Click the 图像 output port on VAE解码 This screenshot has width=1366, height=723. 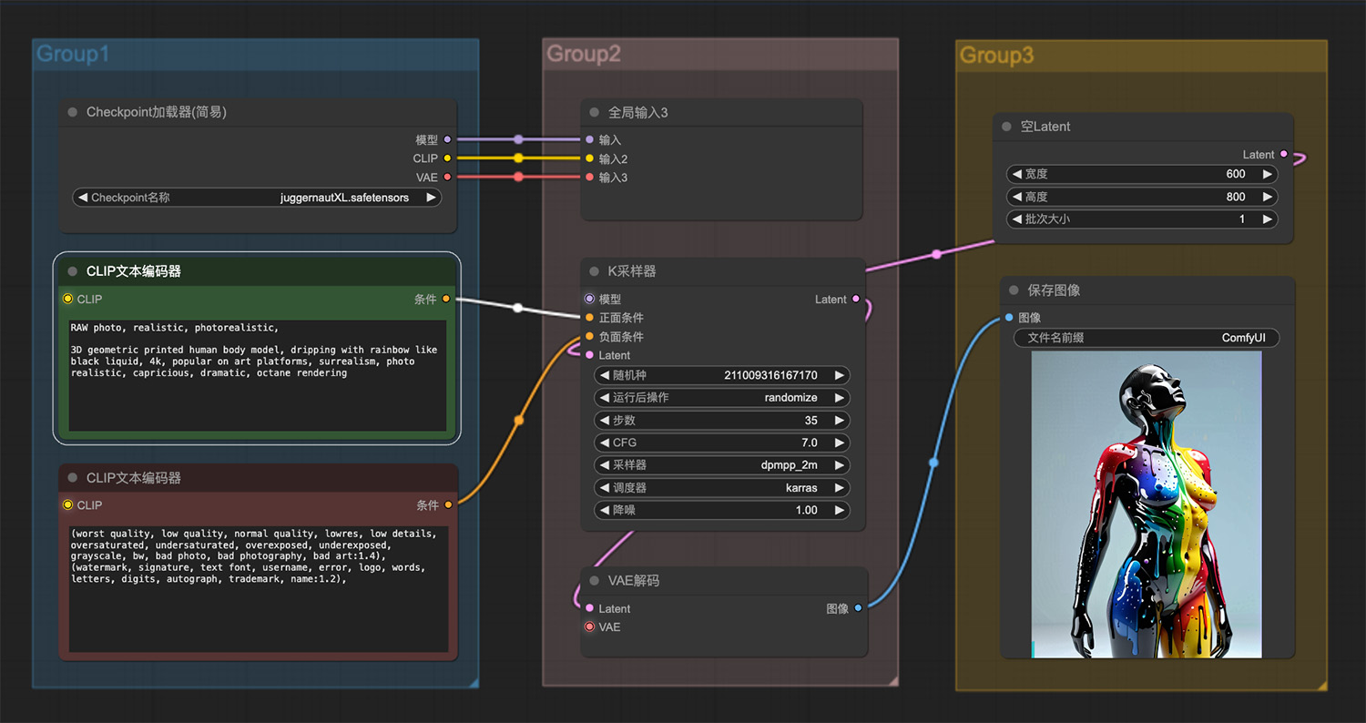(x=858, y=608)
